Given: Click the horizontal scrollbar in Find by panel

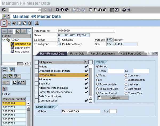Looking at the screenshot, I should pos(13,64).
